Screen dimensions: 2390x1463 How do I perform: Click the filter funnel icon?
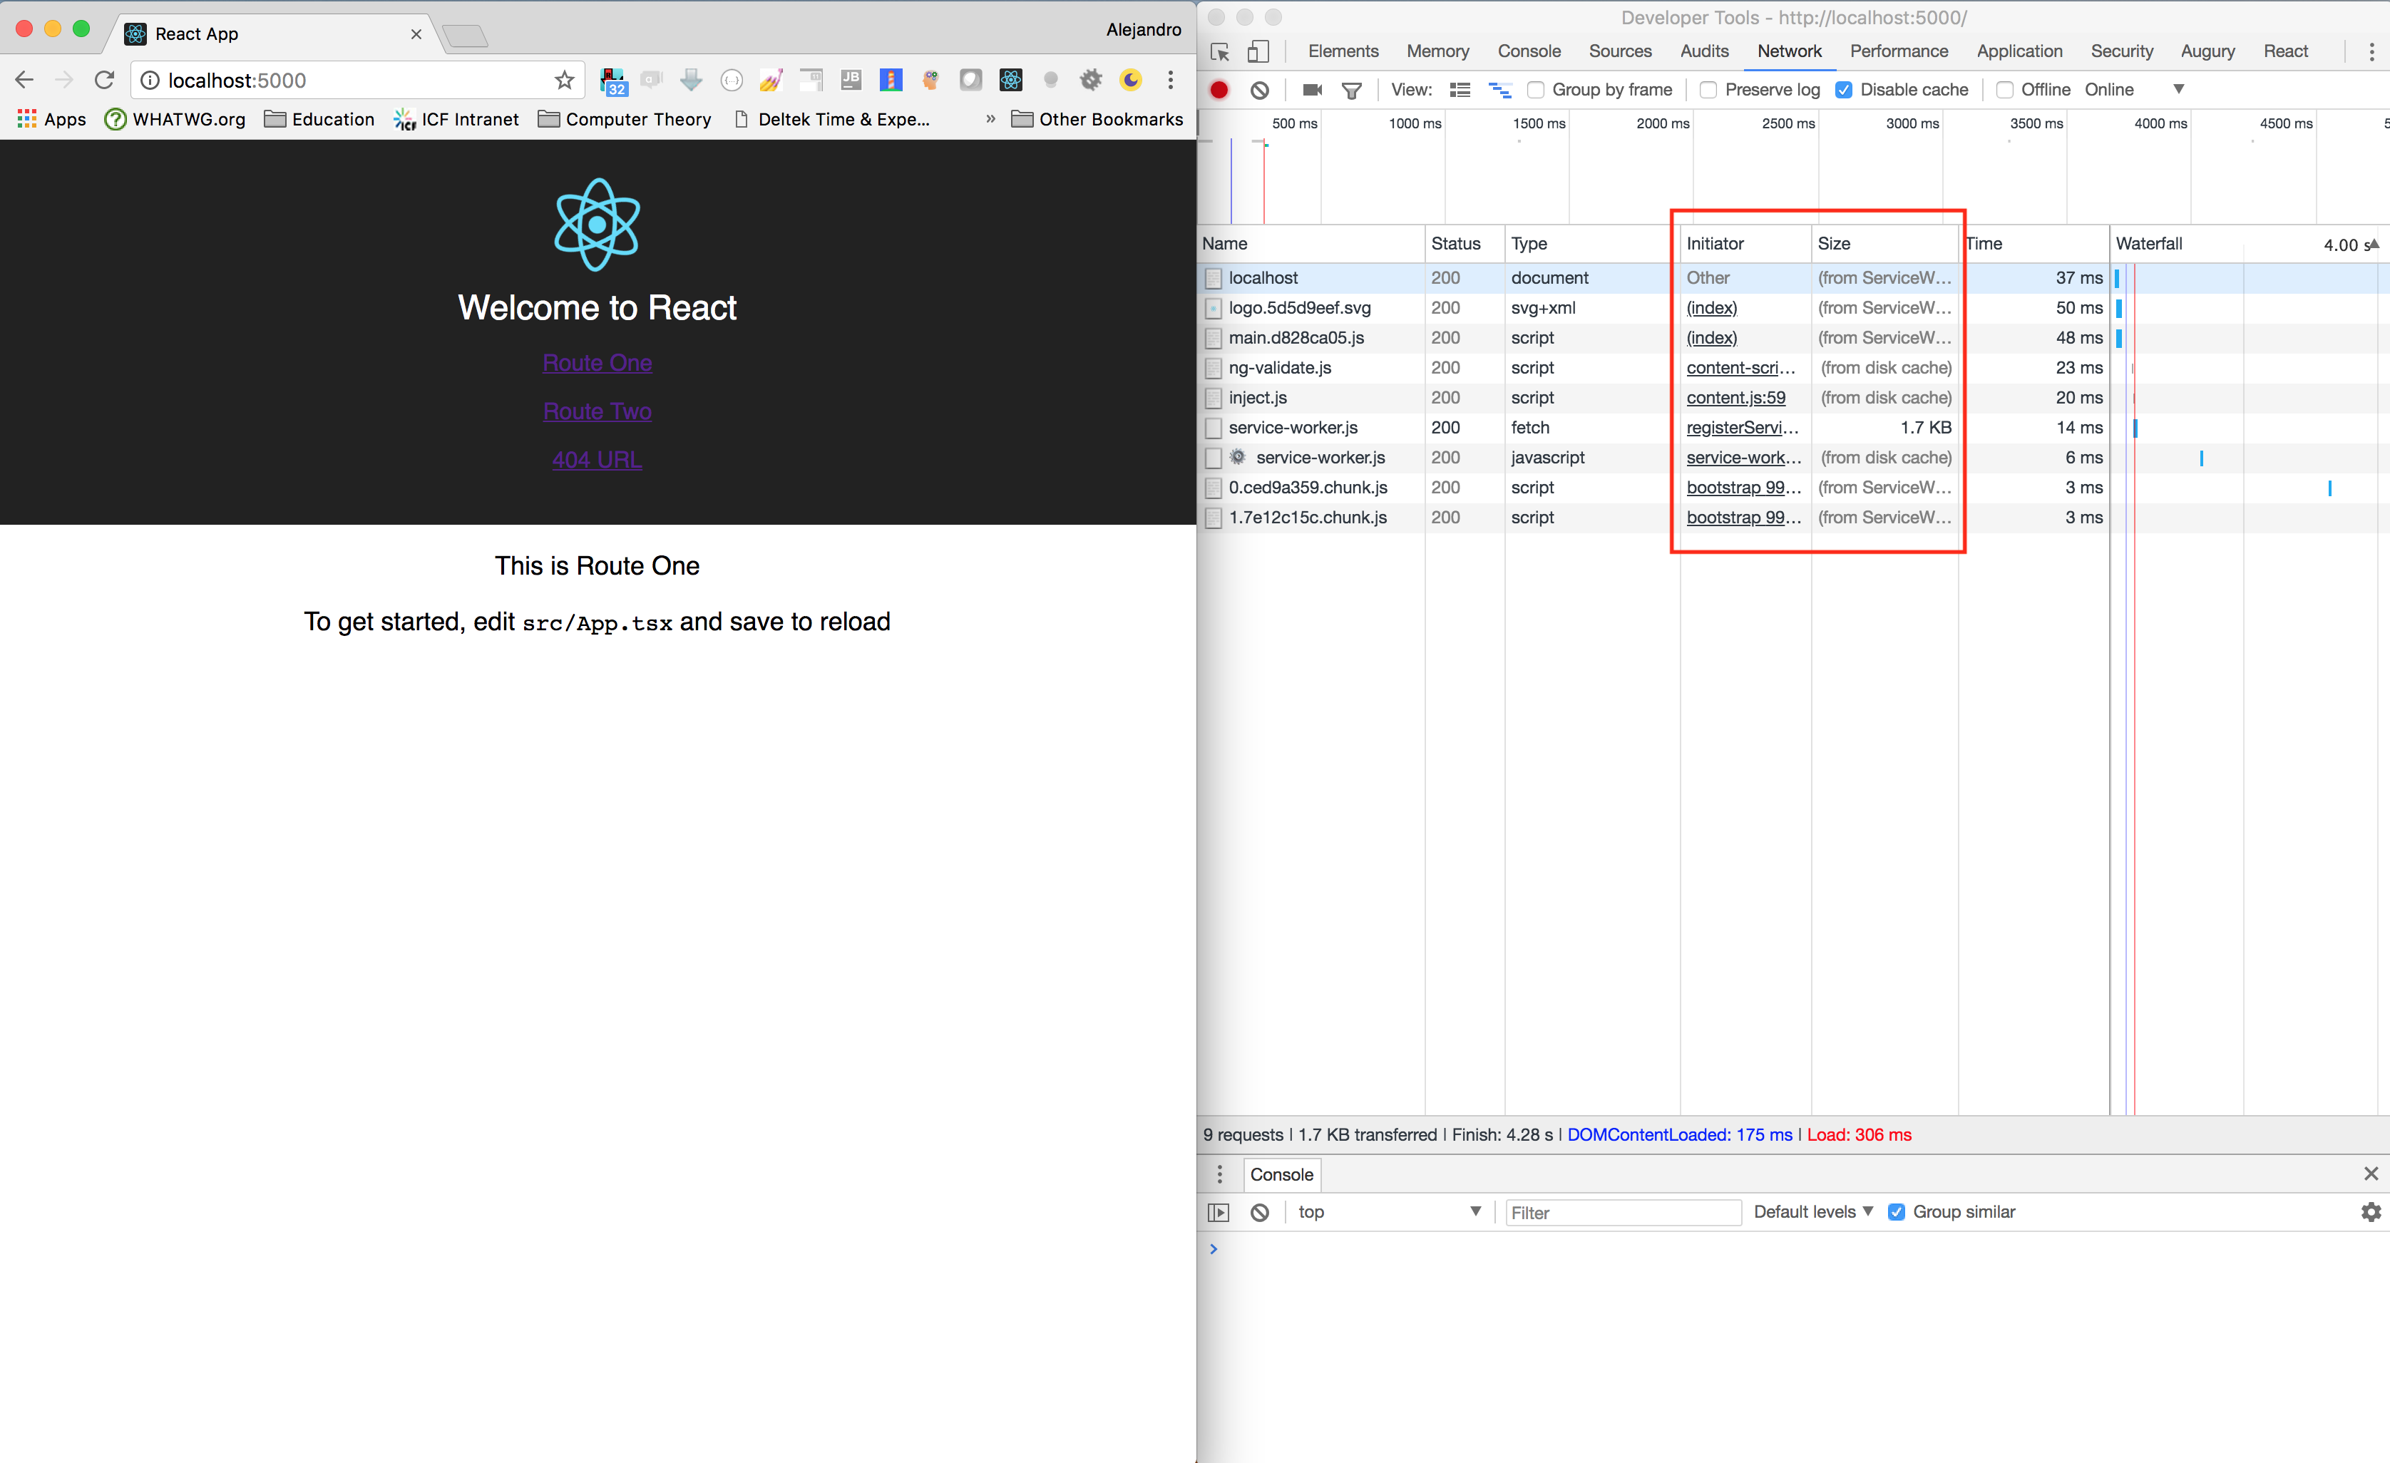(1351, 89)
